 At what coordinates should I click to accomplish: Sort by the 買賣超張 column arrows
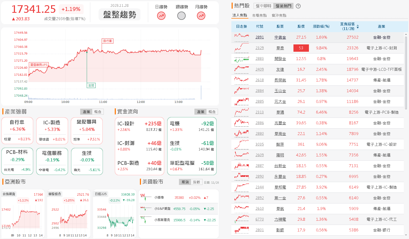(x=358, y=27)
